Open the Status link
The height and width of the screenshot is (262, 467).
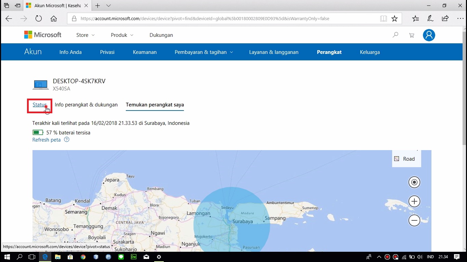(39, 105)
